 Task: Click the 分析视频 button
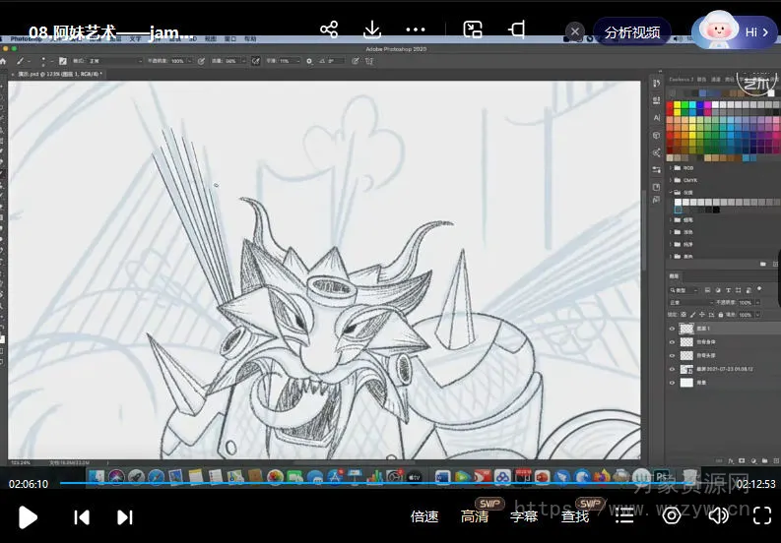[631, 31]
